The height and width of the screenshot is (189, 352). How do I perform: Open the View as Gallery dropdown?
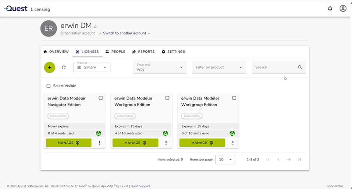pos(92,67)
